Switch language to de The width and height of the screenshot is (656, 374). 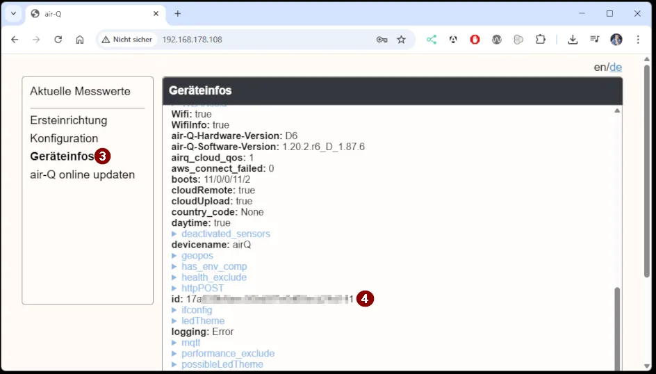coord(616,67)
